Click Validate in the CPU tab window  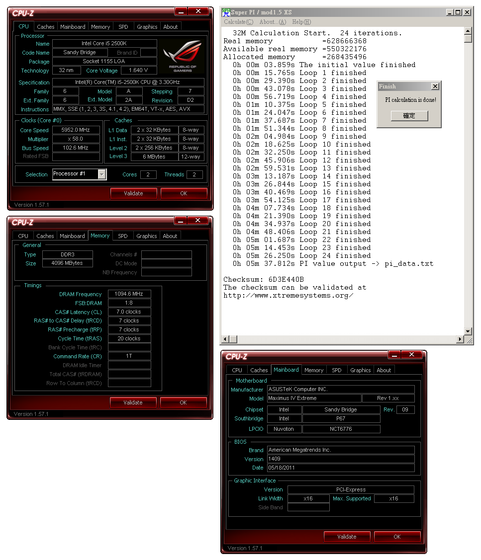[x=133, y=193]
